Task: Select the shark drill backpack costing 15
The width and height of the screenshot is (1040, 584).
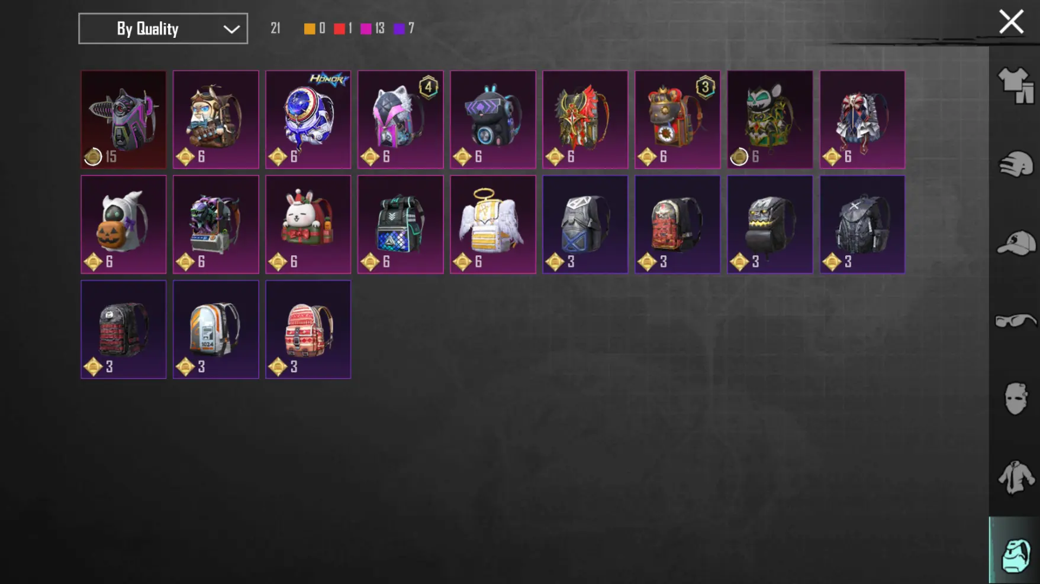Action: click(123, 119)
